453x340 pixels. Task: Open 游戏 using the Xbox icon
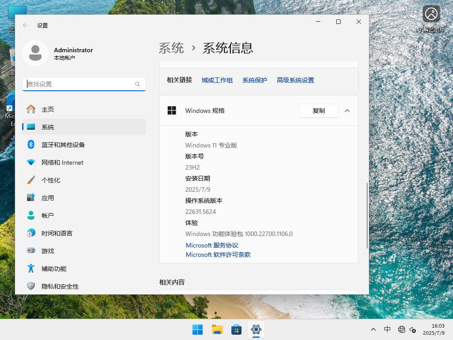click(31, 251)
